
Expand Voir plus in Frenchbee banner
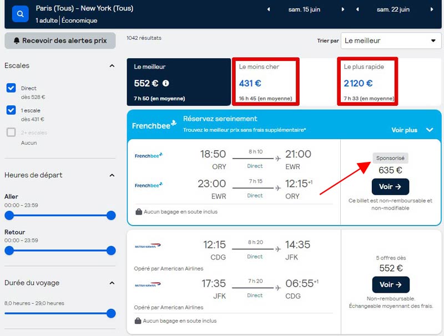coord(412,130)
